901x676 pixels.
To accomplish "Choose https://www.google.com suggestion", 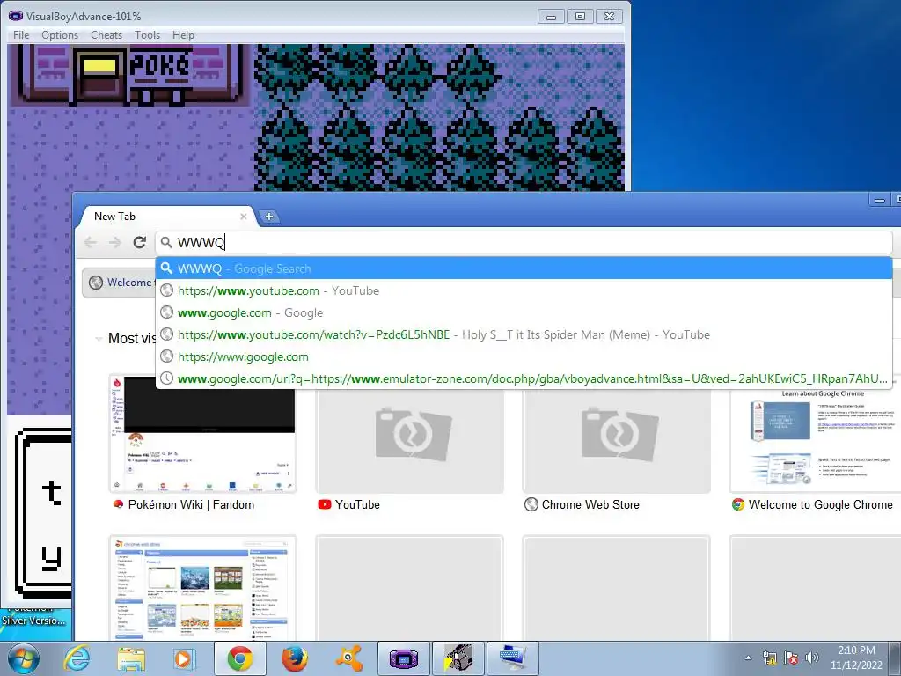I will 524,357.
